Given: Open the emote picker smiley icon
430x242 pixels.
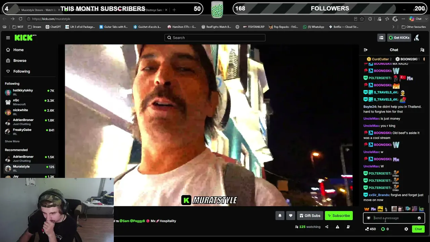Looking at the screenshot, I should 419,218.
